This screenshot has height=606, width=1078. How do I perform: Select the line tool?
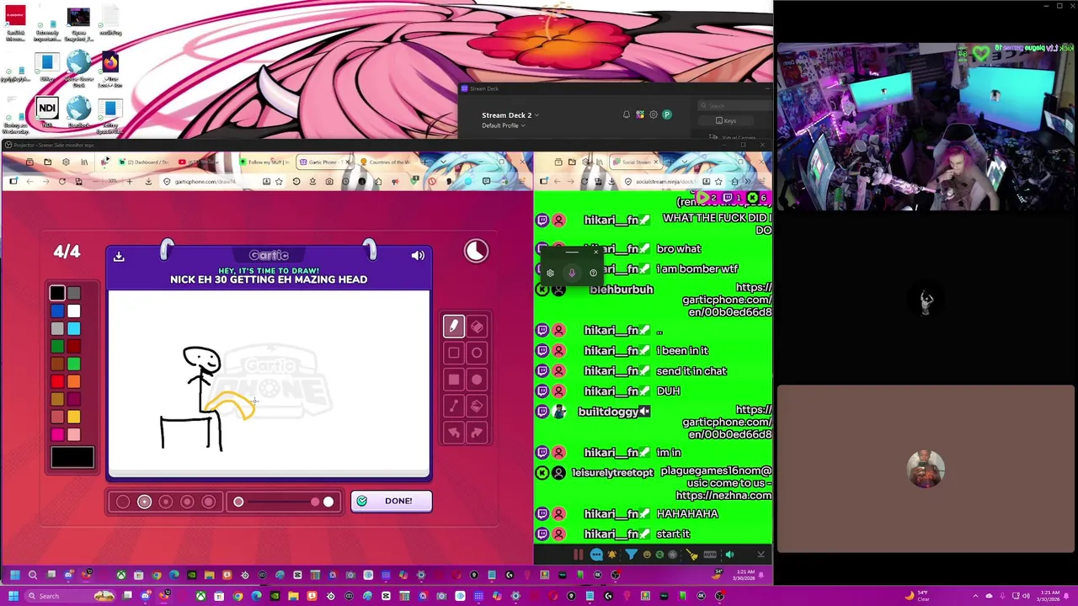(x=454, y=407)
